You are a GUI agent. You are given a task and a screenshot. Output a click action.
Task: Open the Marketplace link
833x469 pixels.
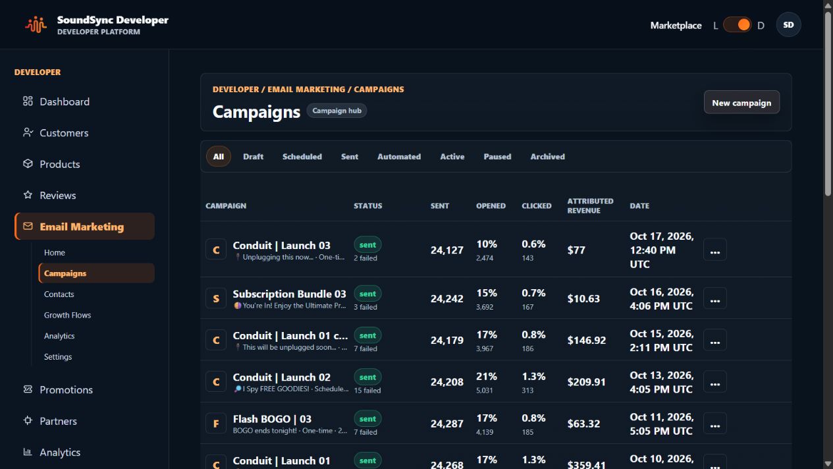(x=676, y=25)
